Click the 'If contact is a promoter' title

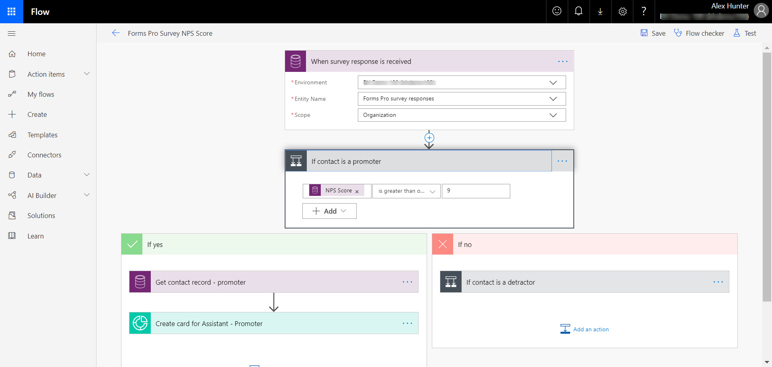pos(346,161)
